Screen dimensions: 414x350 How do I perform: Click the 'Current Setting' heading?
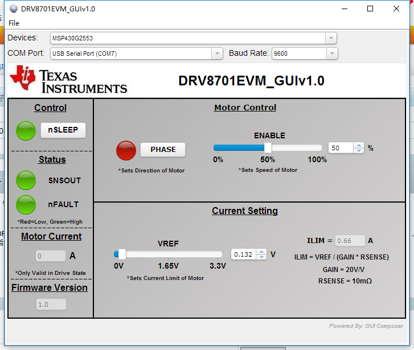click(x=245, y=211)
